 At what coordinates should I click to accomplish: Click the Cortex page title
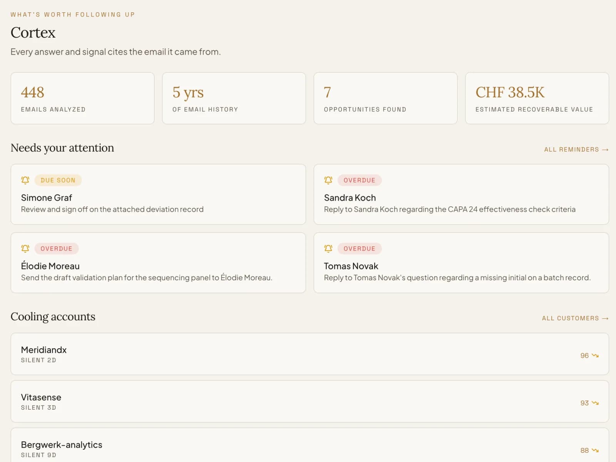(33, 33)
